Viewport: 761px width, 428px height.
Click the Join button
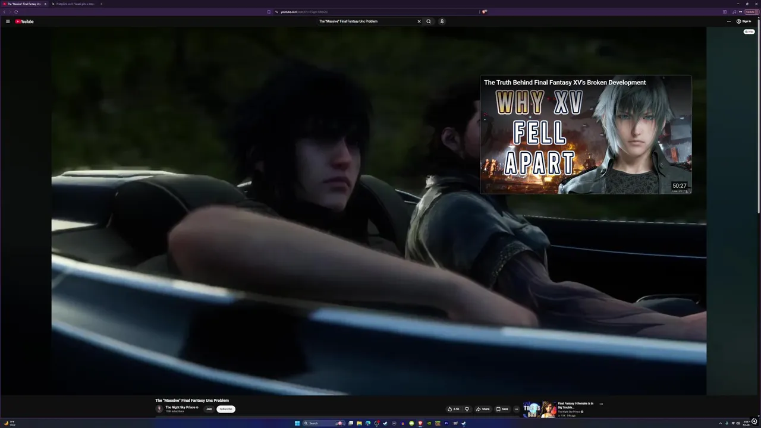coord(209,409)
